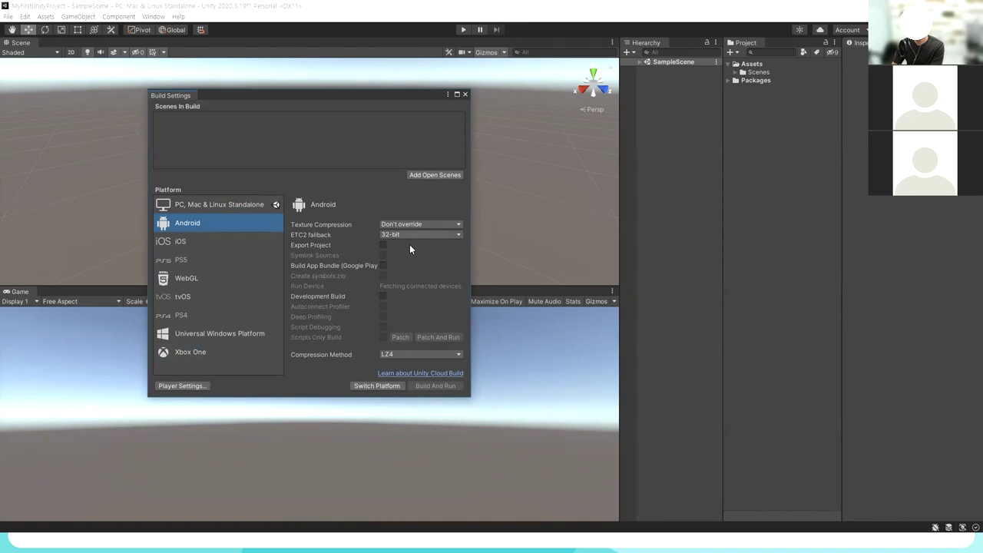Open the Compression Method dropdown
983x553 pixels.
point(421,354)
